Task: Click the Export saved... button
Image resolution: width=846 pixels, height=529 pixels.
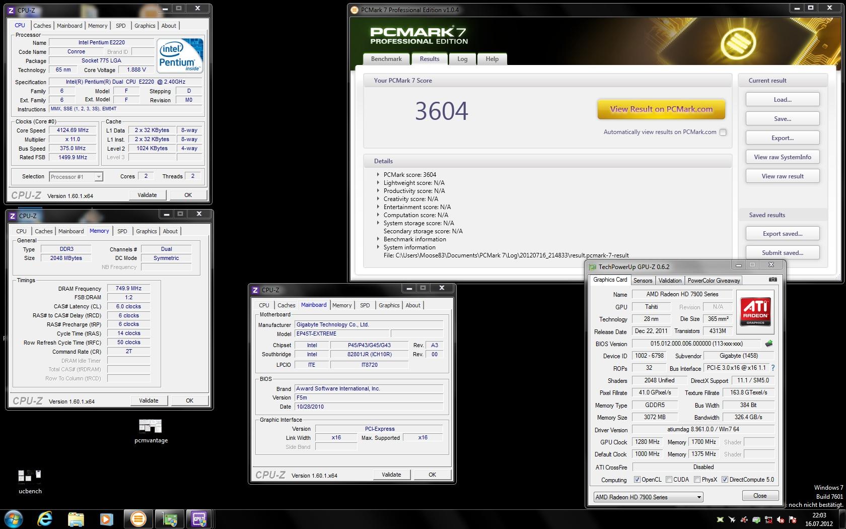Action: (x=783, y=234)
